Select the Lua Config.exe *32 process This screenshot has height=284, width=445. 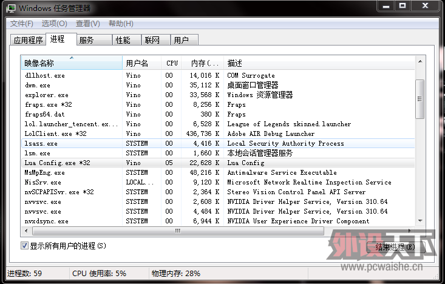[218, 163]
